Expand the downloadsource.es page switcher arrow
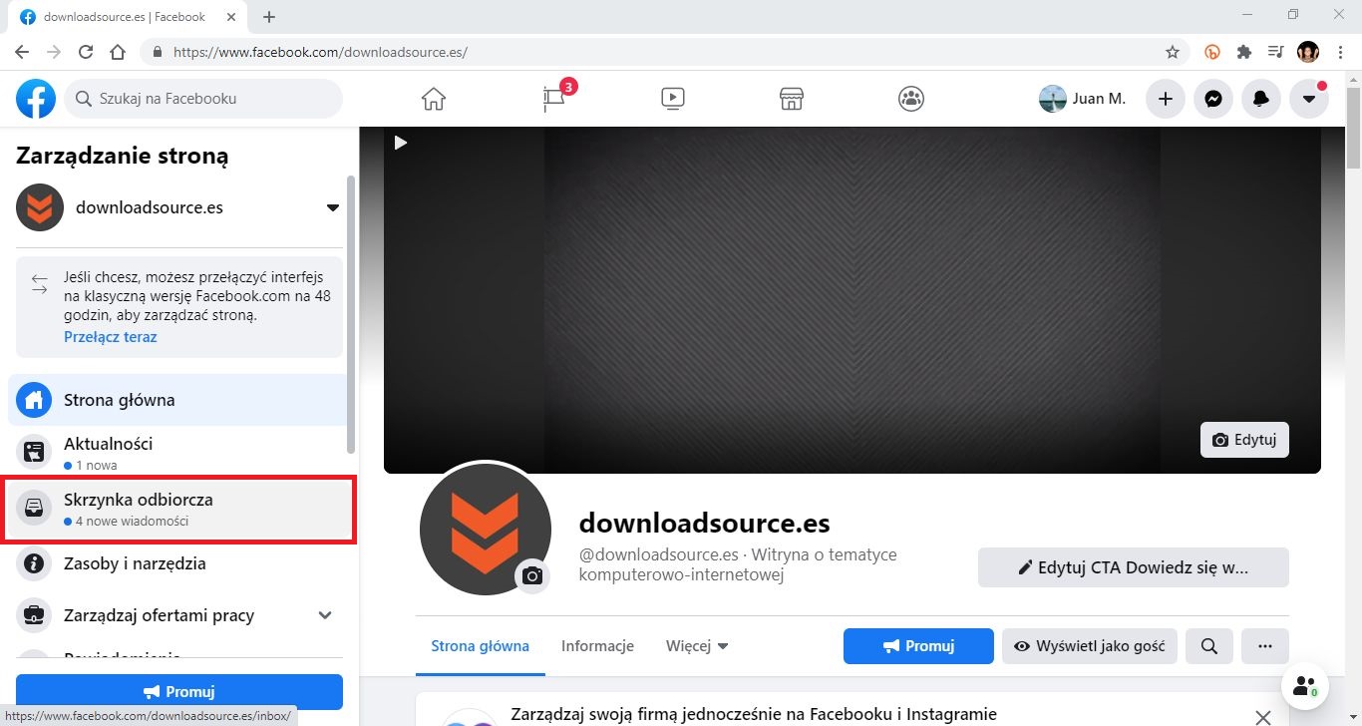 (333, 207)
